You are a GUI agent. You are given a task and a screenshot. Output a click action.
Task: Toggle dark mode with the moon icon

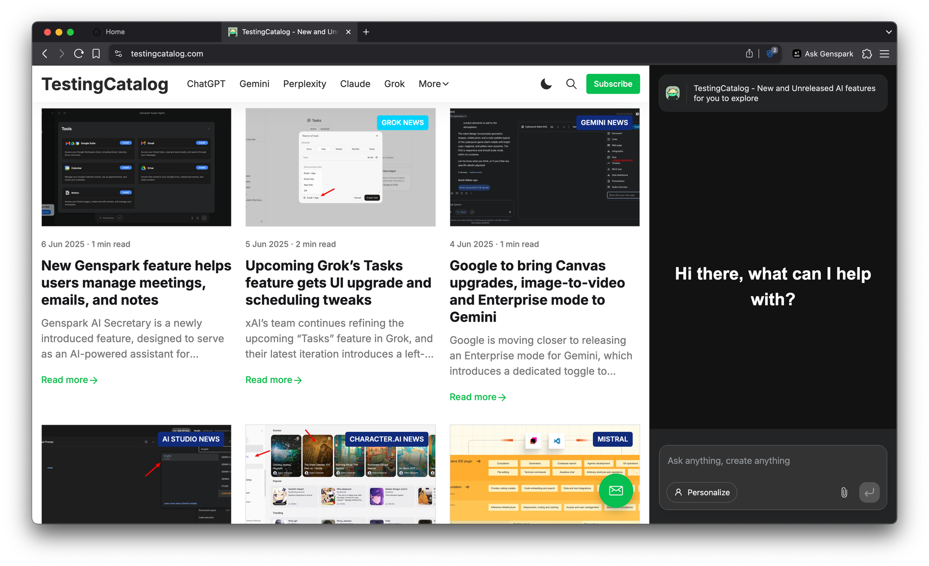click(546, 84)
